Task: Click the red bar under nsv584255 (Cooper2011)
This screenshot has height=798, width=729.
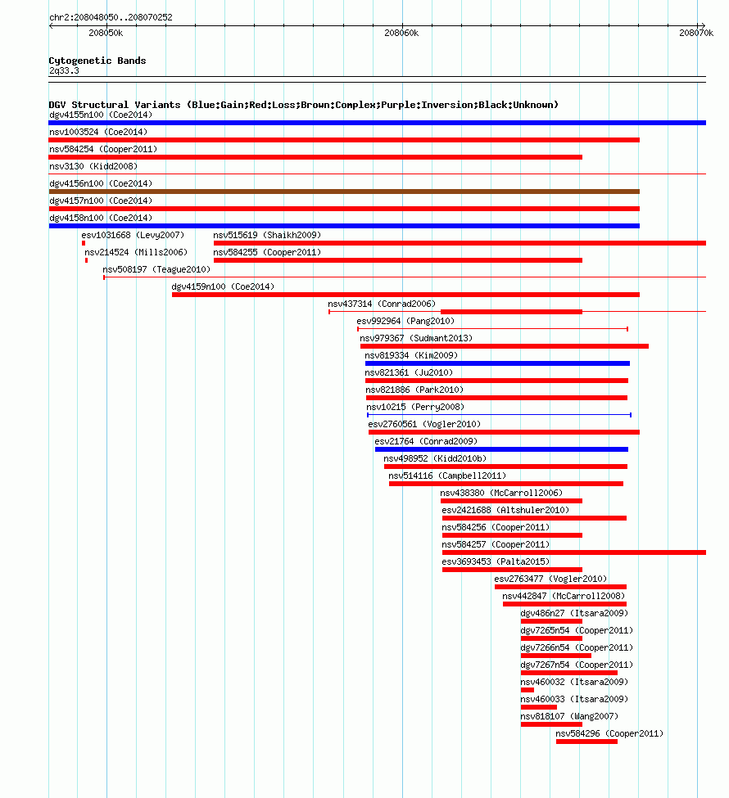Action: coord(398,260)
